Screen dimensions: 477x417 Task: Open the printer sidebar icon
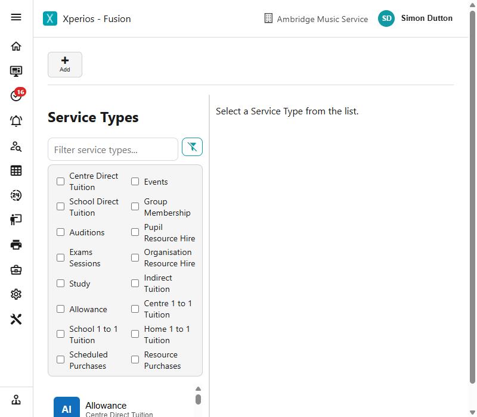[x=16, y=245]
